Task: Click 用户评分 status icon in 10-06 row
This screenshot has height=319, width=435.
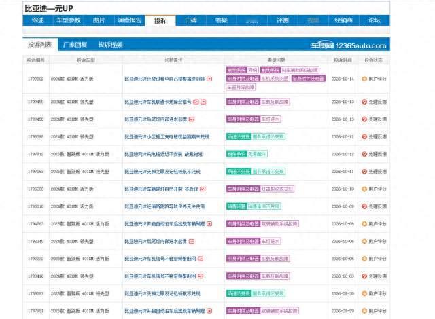Action: 364,241
